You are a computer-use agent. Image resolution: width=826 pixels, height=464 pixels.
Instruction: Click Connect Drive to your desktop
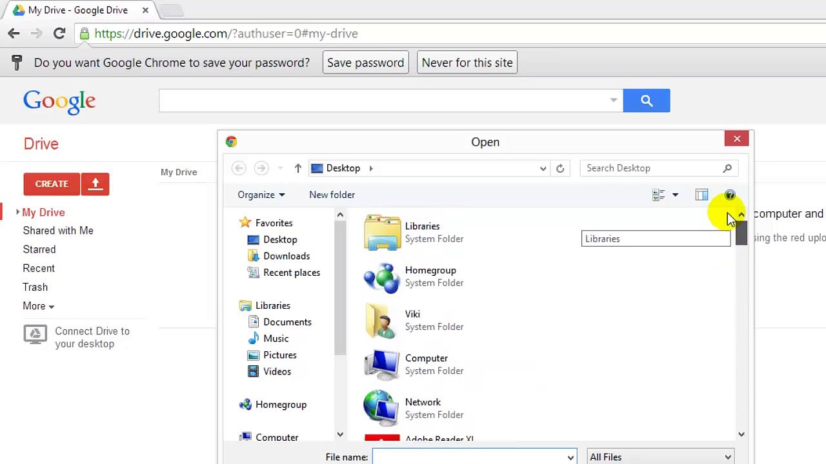click(92, 337)
